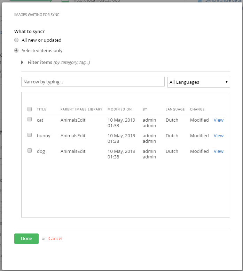Click "admin admin" in the bunny row
This screenshot has height=271, width=243.
(149, 138)
